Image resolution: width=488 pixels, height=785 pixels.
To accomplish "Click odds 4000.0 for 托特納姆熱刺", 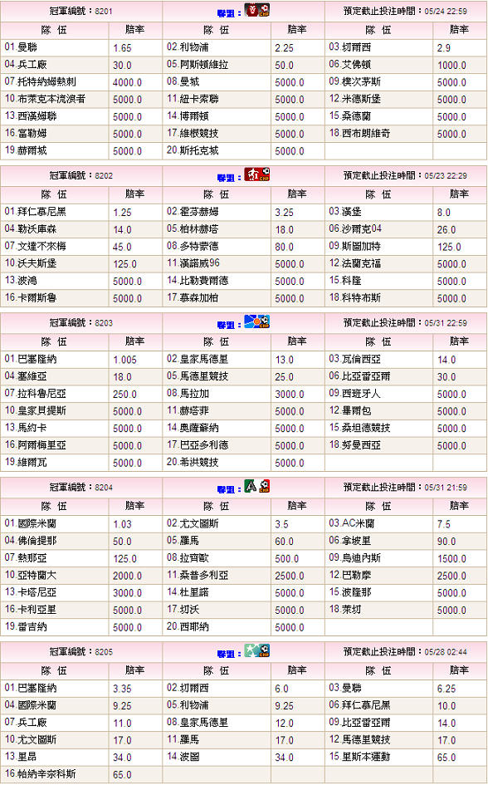I will (x=128, y=82).
